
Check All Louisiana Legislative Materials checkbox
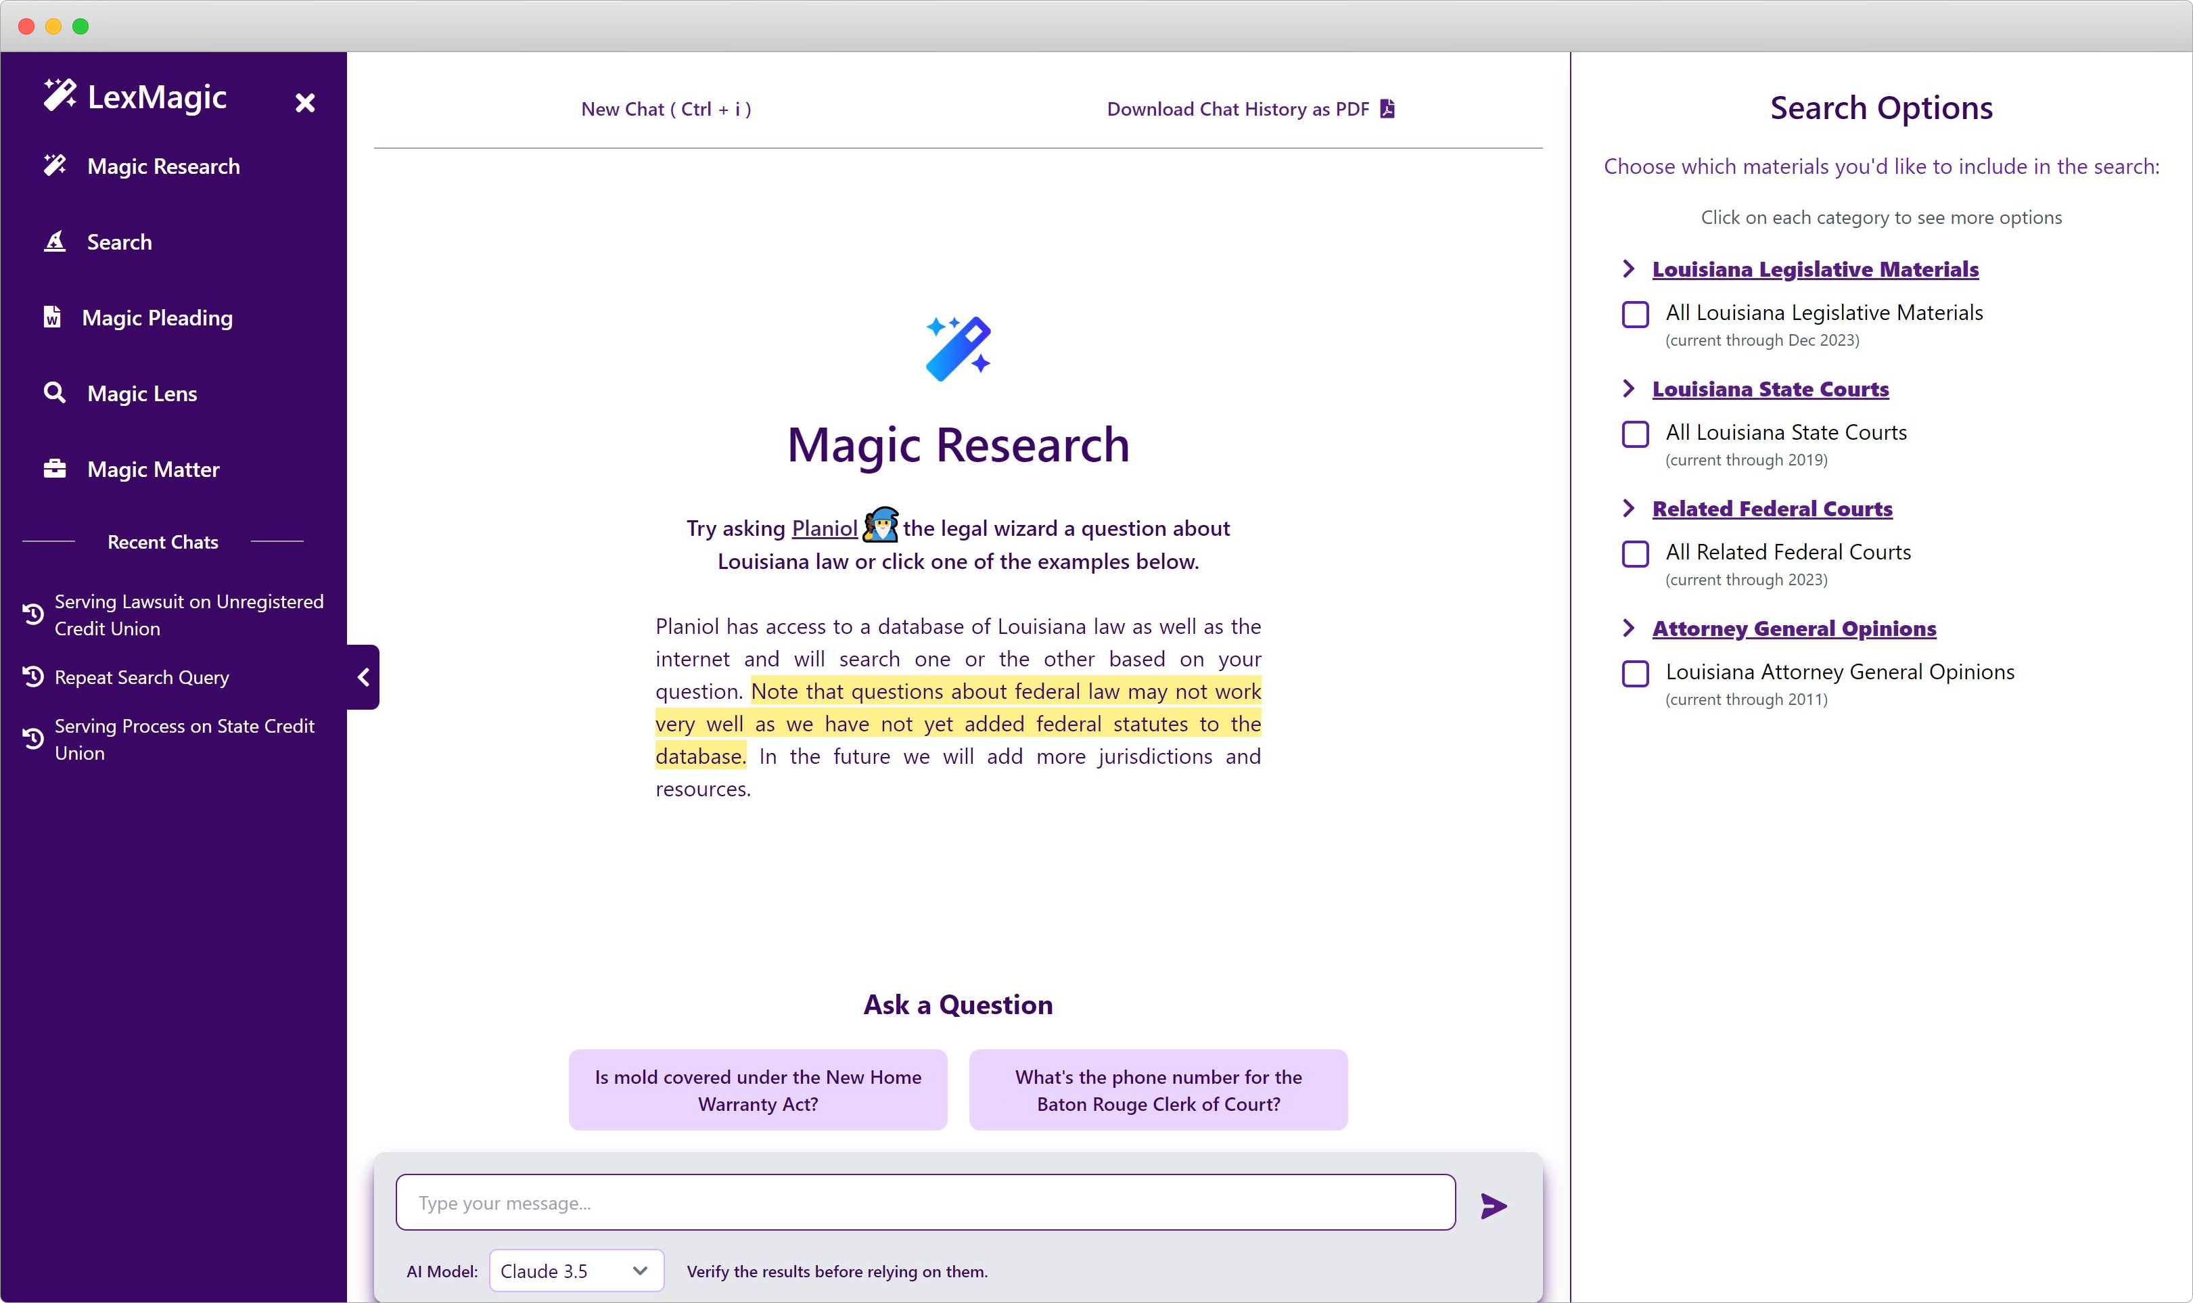[1635, 315]
